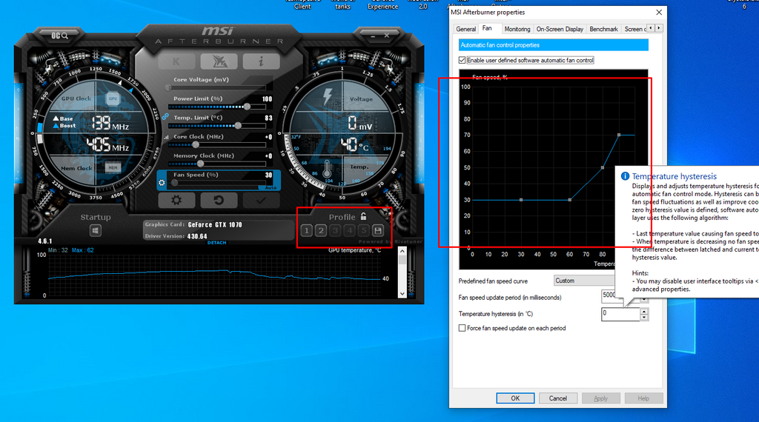
Task: Open the curve editor icon beside Core Clock
Action: (x=166, y=137)
